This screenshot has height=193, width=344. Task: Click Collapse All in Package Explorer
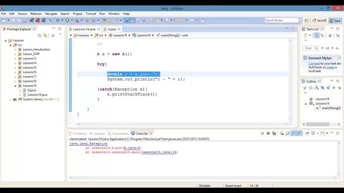39,35
